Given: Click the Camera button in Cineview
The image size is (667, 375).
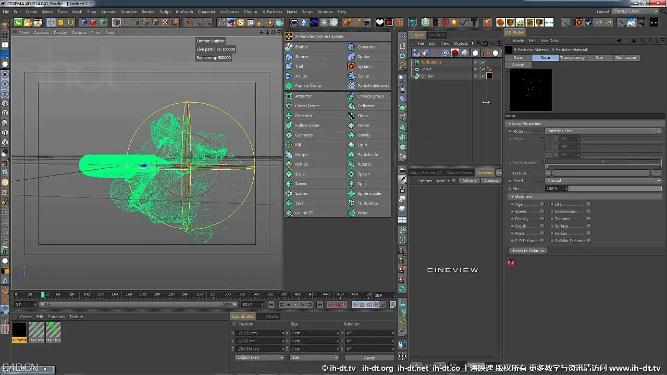Looking at the screenshot, I should pyautogui.click(x=491, y=181).
